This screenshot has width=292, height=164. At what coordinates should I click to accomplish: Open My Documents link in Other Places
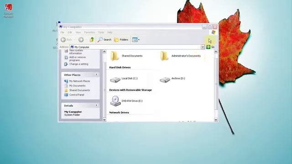(x=77, y=86)
